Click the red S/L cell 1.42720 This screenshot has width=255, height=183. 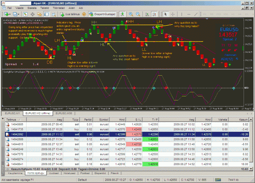(134, 144)
